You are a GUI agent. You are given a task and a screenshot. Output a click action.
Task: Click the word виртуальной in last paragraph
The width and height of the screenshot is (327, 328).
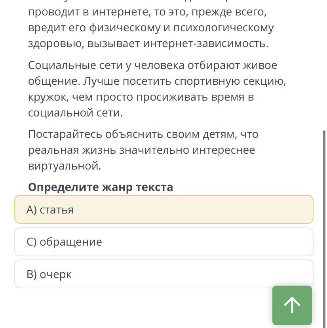click(65, 166)
